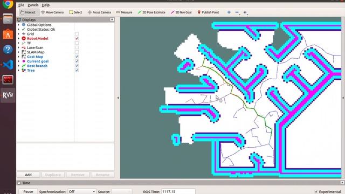Toggle the Experimental checkbox
Screen dimensions: 345x194
[x=316, y=192]
